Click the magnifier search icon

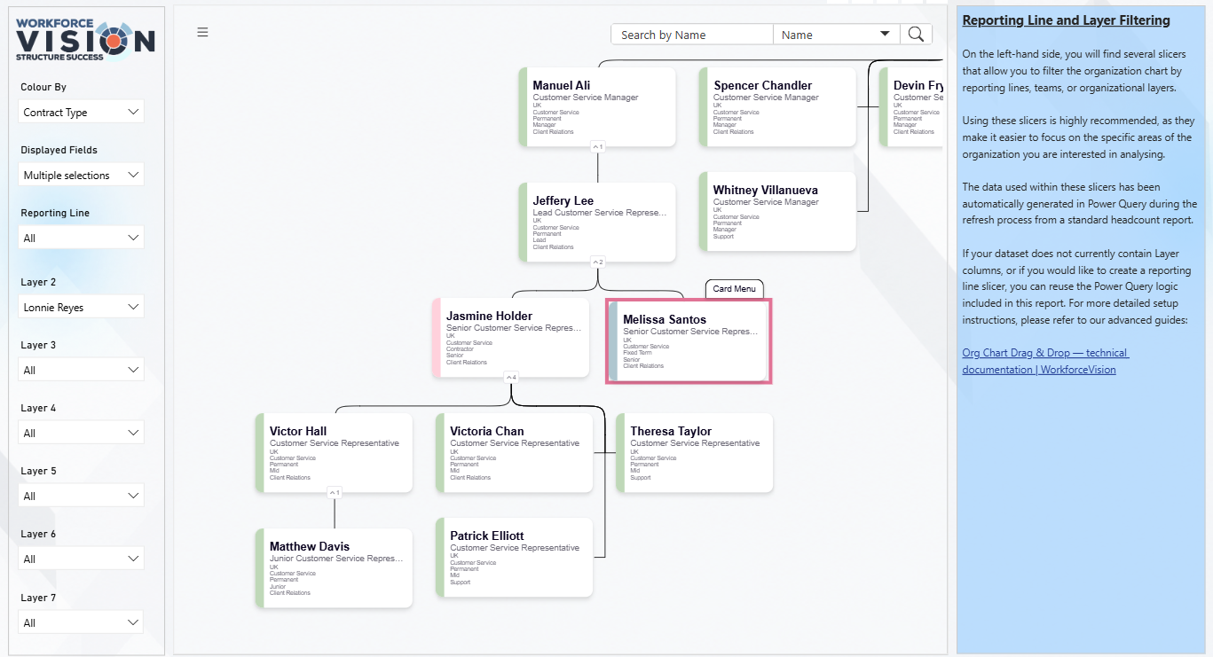pyautogui.click(x=916, y=35)
